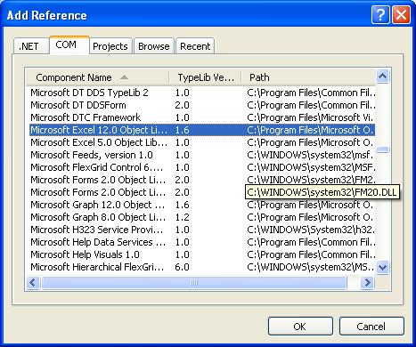Click the Cancel button

371,327
